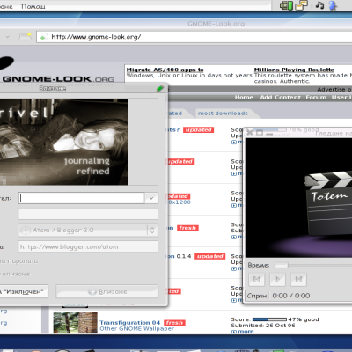Image resolution: width=352 pixels, height=352 pixels.
Task: Click the 'Submitted: 26 Oct 06' text
Action: (x=263, y=326)
